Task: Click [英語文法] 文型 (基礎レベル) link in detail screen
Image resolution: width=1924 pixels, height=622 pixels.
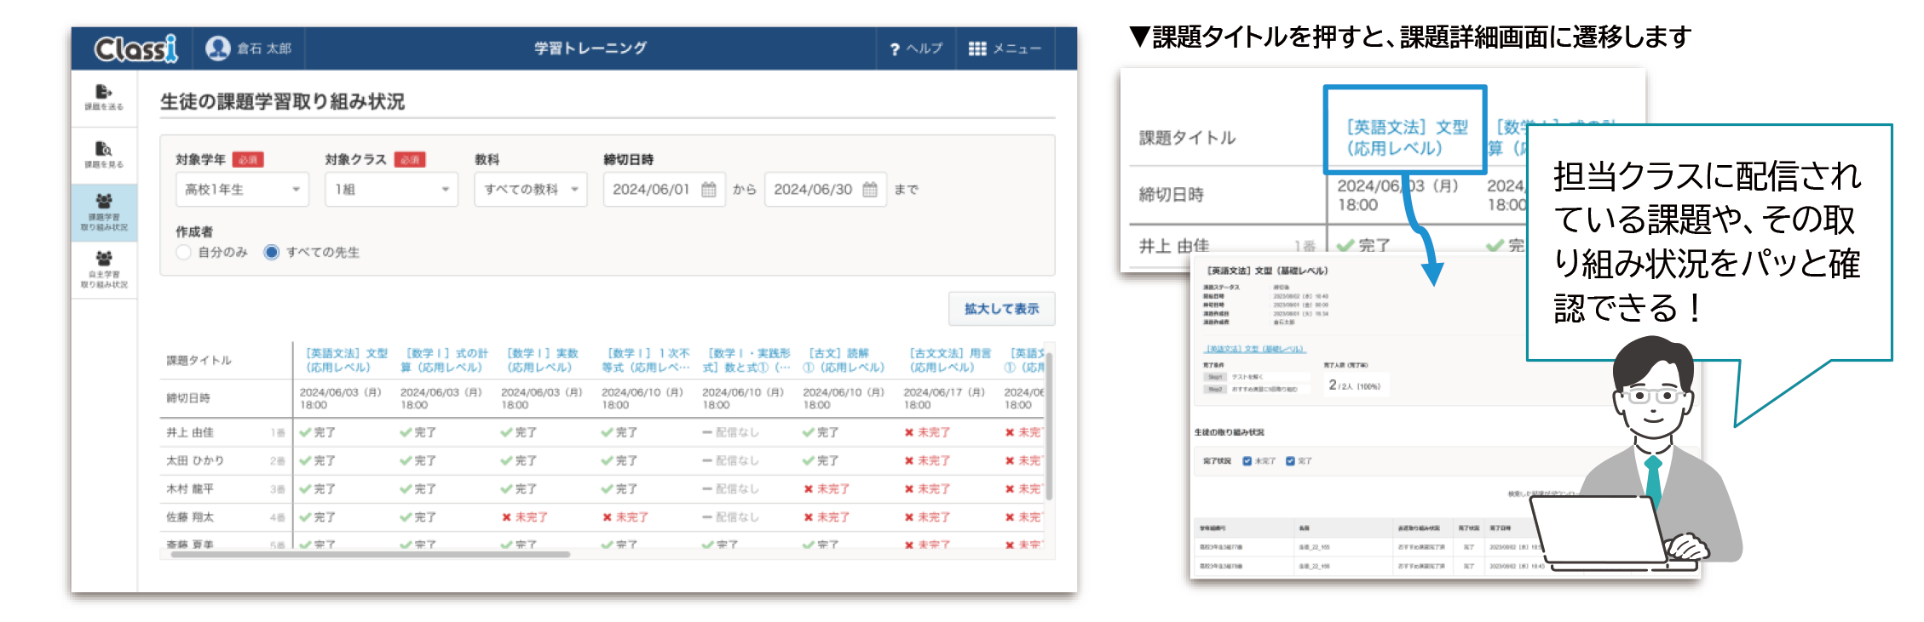Action: tap(1254, 349)
